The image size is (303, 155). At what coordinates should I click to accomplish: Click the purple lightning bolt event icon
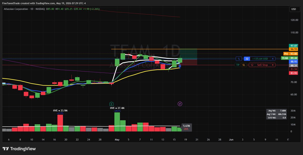click(x=180, y=104)
